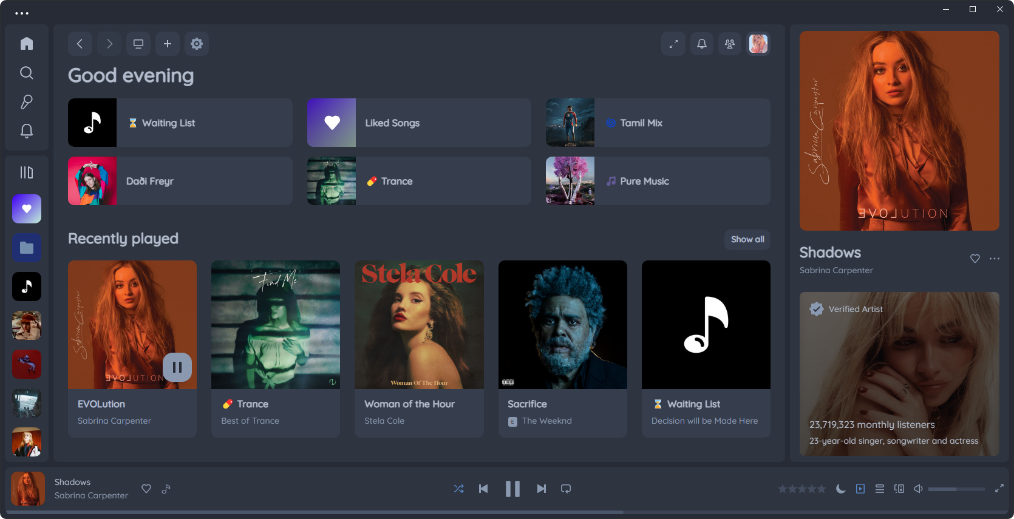
Task: Adjust the volume slider
Action: pyautogui.click(x=957, y=489)
